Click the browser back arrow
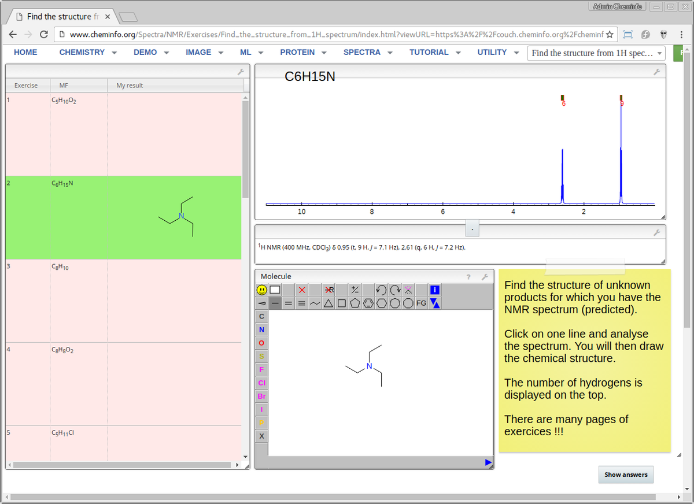 tap(13, 34)
